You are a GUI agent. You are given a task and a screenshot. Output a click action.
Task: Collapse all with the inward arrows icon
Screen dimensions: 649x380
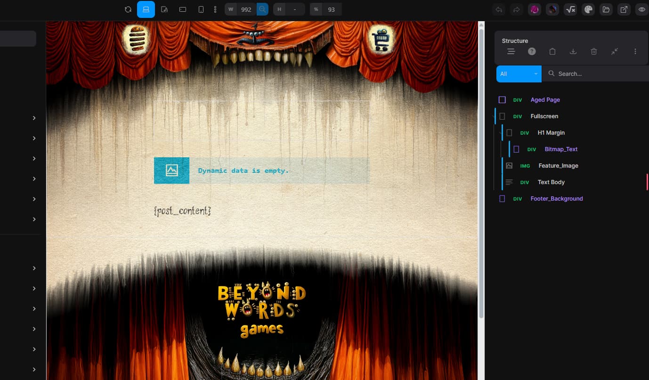(x=615, y=52)
